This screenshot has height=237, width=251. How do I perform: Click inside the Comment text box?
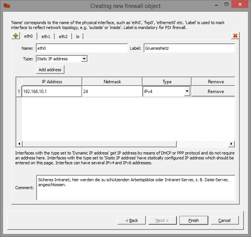pos(136,187)
